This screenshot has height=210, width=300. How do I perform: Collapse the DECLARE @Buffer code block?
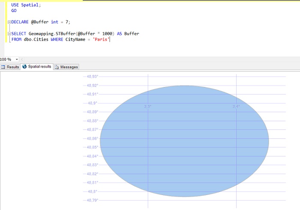pyautogui.click(x=9, y=22)
